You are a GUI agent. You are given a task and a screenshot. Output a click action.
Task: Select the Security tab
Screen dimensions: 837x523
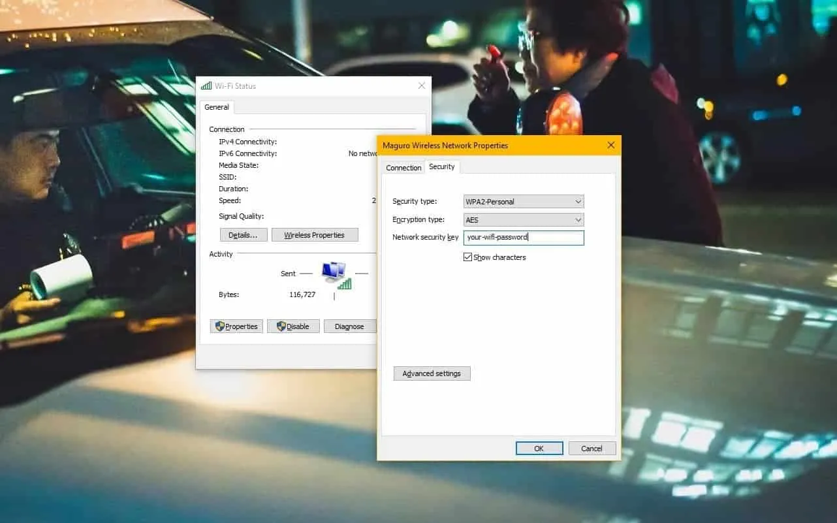click(442, 166)
